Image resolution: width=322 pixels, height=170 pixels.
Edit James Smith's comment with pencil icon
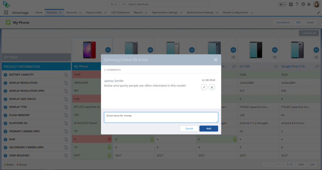(x=204, y=87)
